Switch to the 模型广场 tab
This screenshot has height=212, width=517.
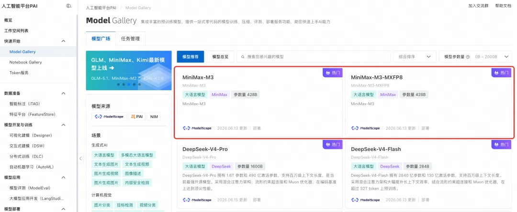(x=101, y=39)
